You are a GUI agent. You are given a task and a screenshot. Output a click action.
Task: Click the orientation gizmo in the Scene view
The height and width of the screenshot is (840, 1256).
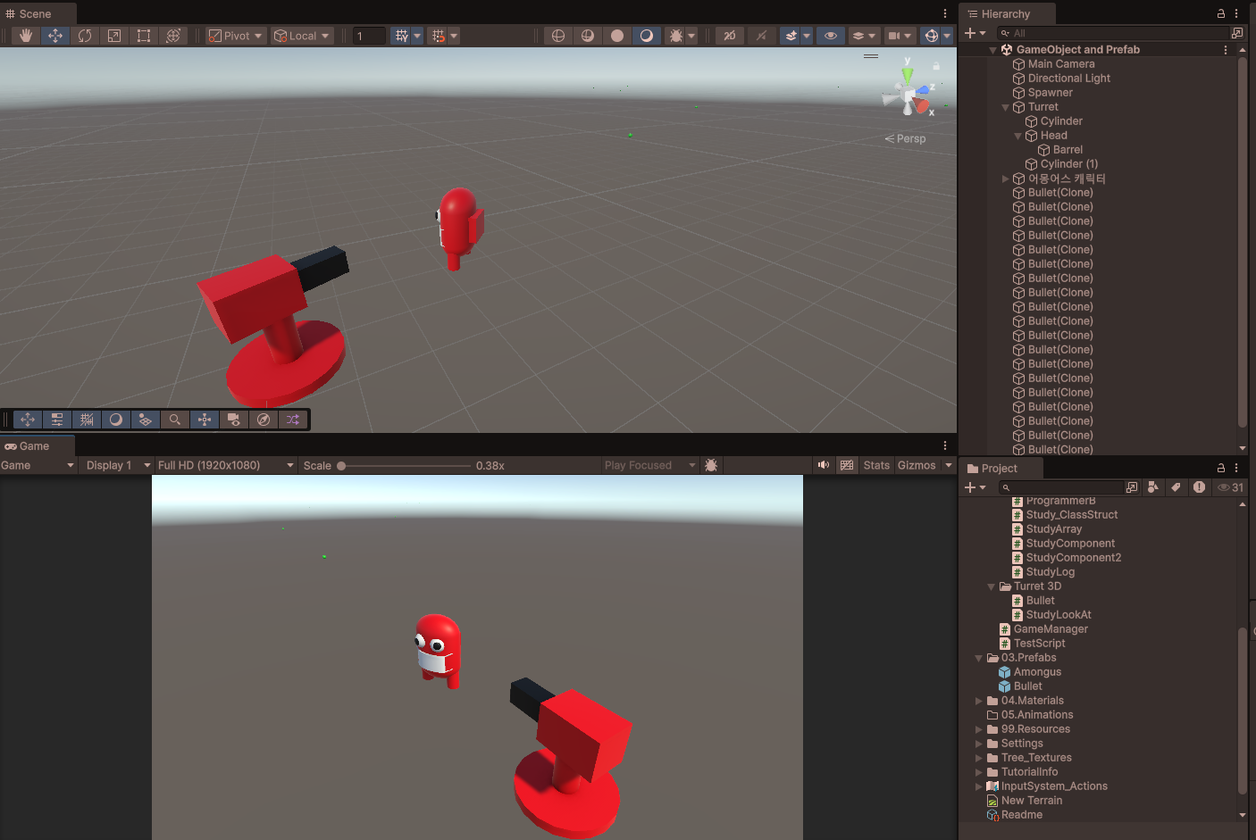click(909, 95)
